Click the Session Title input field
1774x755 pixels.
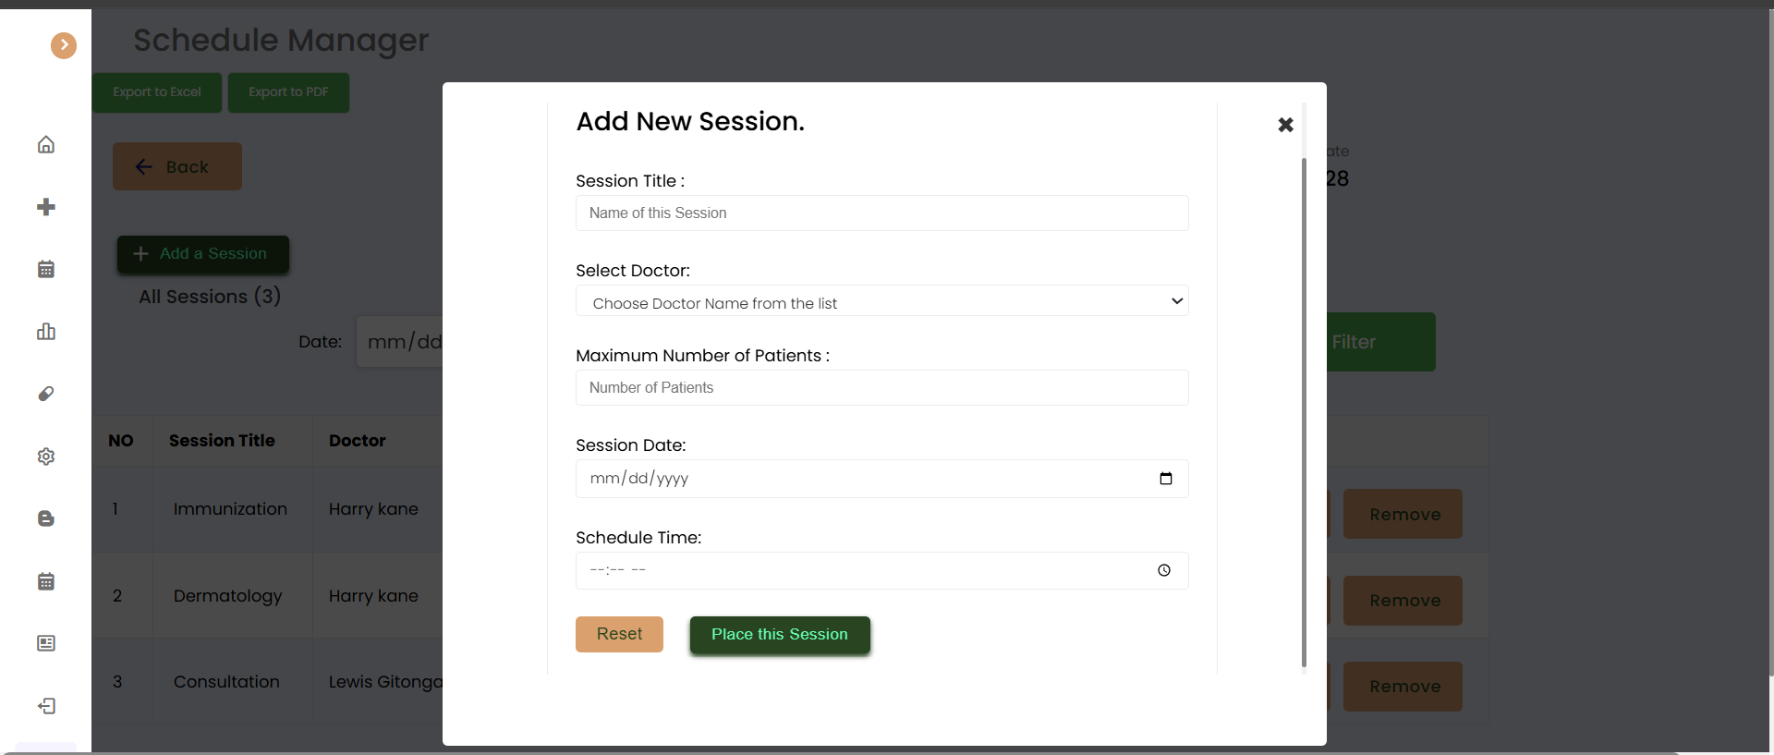point(882,213)
